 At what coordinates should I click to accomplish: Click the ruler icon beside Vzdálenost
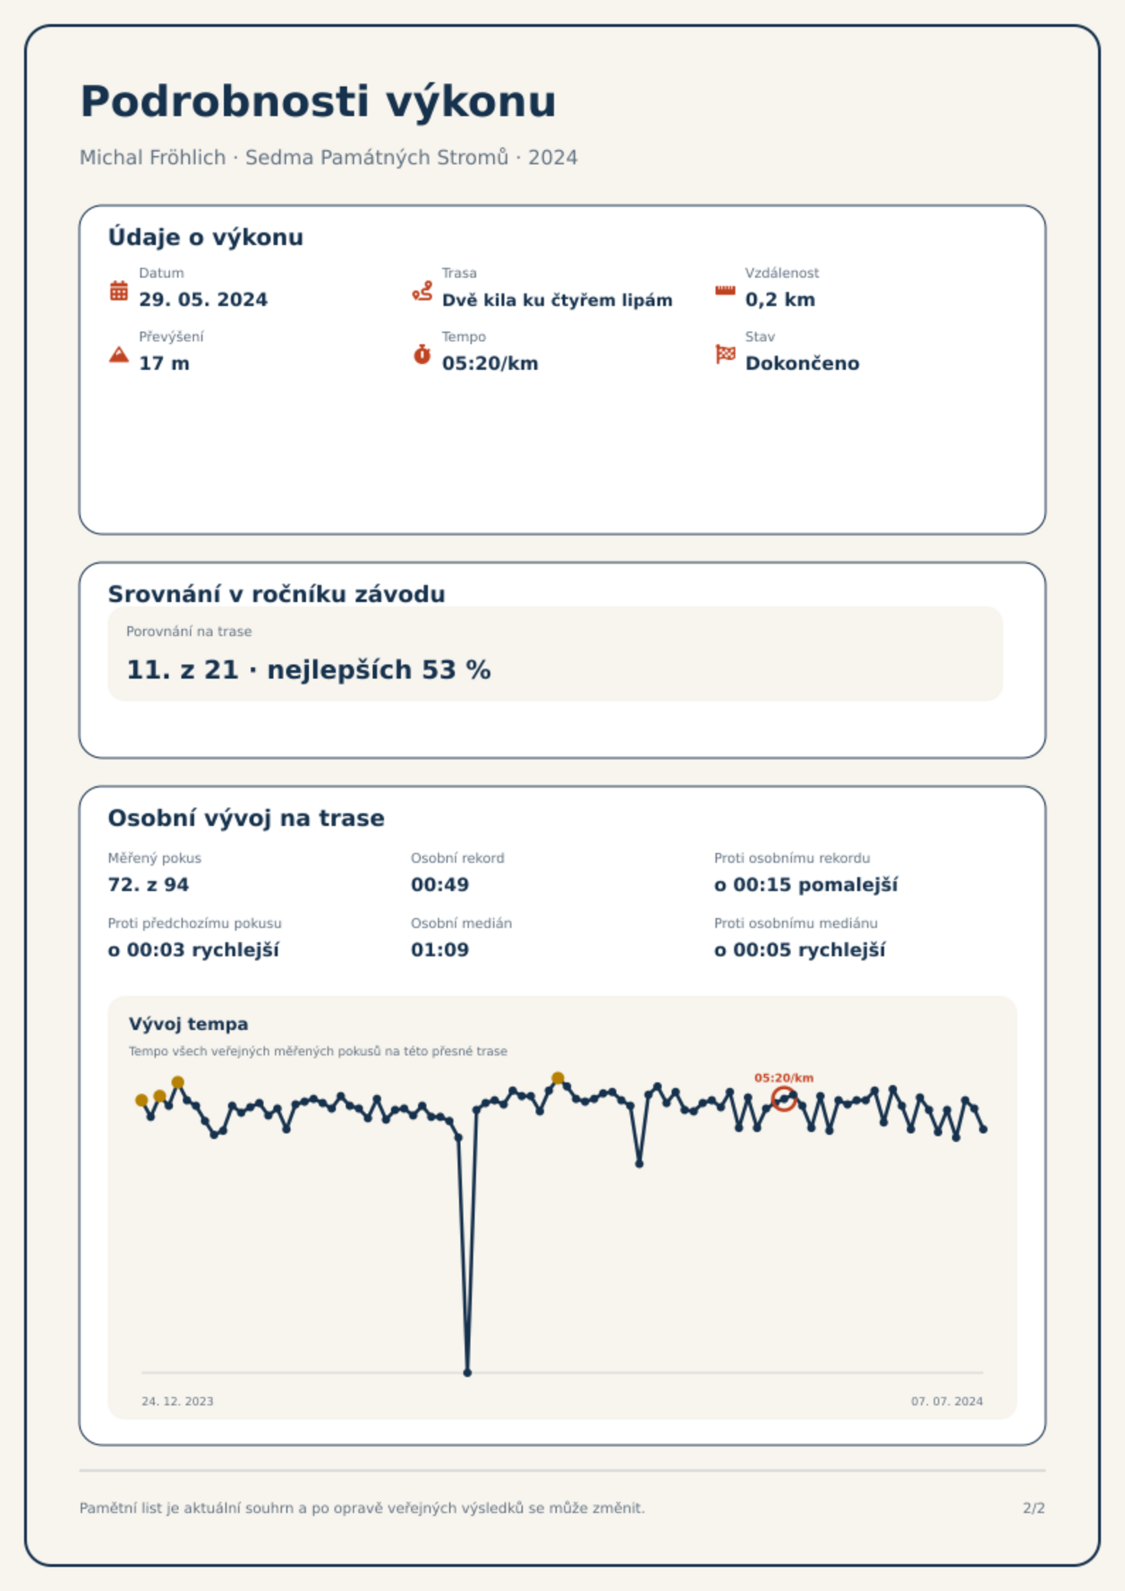725,290
